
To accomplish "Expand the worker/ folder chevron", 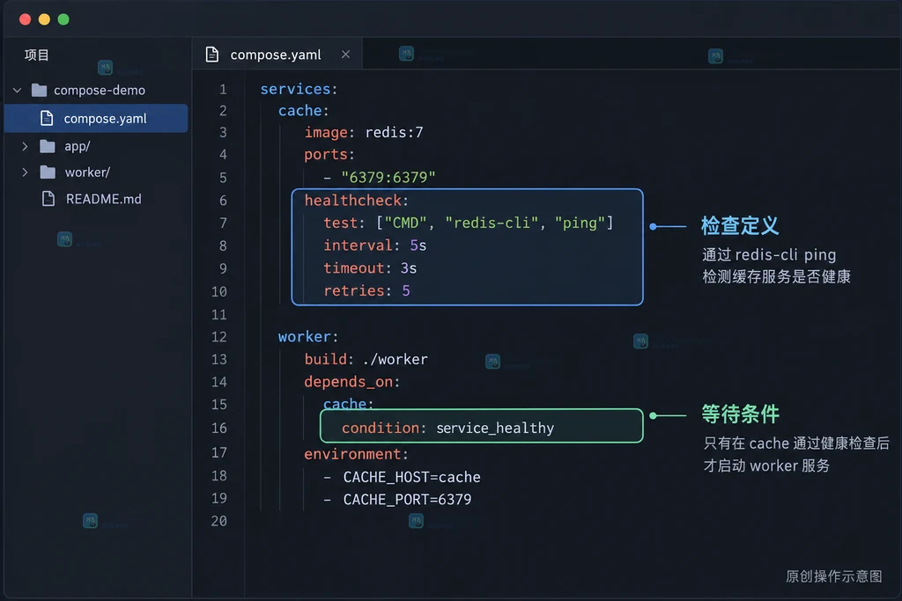I will 25,172.
